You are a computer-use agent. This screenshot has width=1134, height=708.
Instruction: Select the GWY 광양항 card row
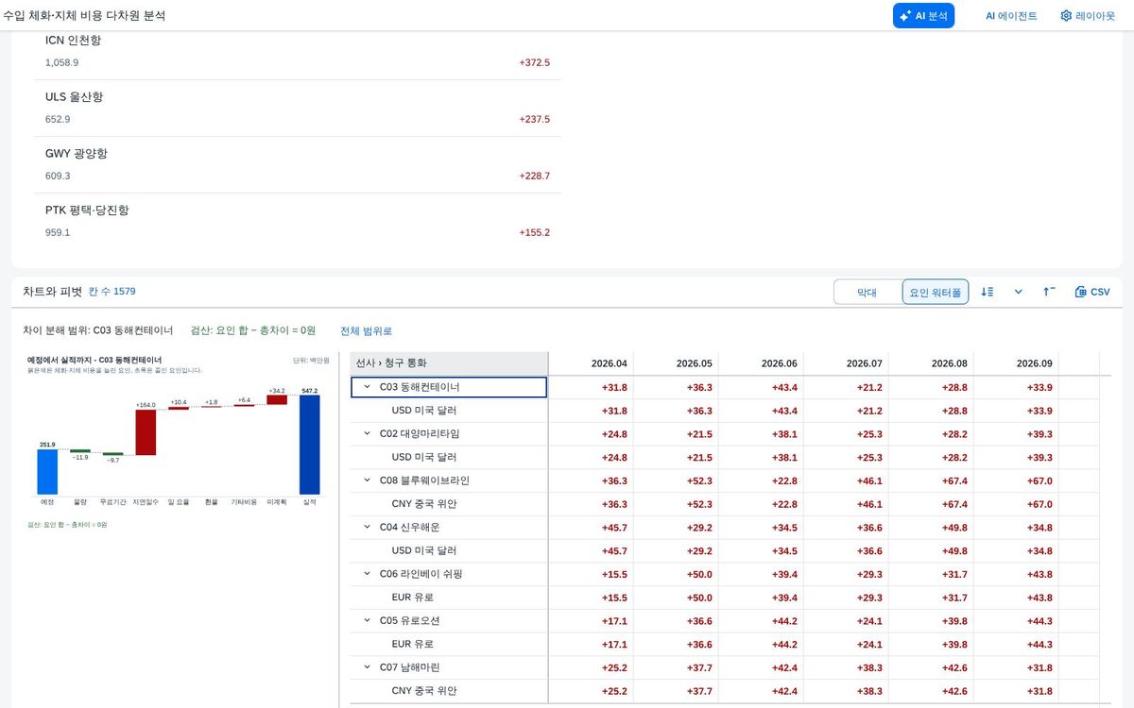click(298, 165)
